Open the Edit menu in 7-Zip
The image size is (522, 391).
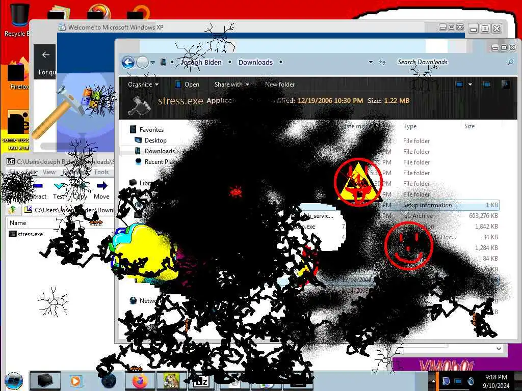(31, 172)
